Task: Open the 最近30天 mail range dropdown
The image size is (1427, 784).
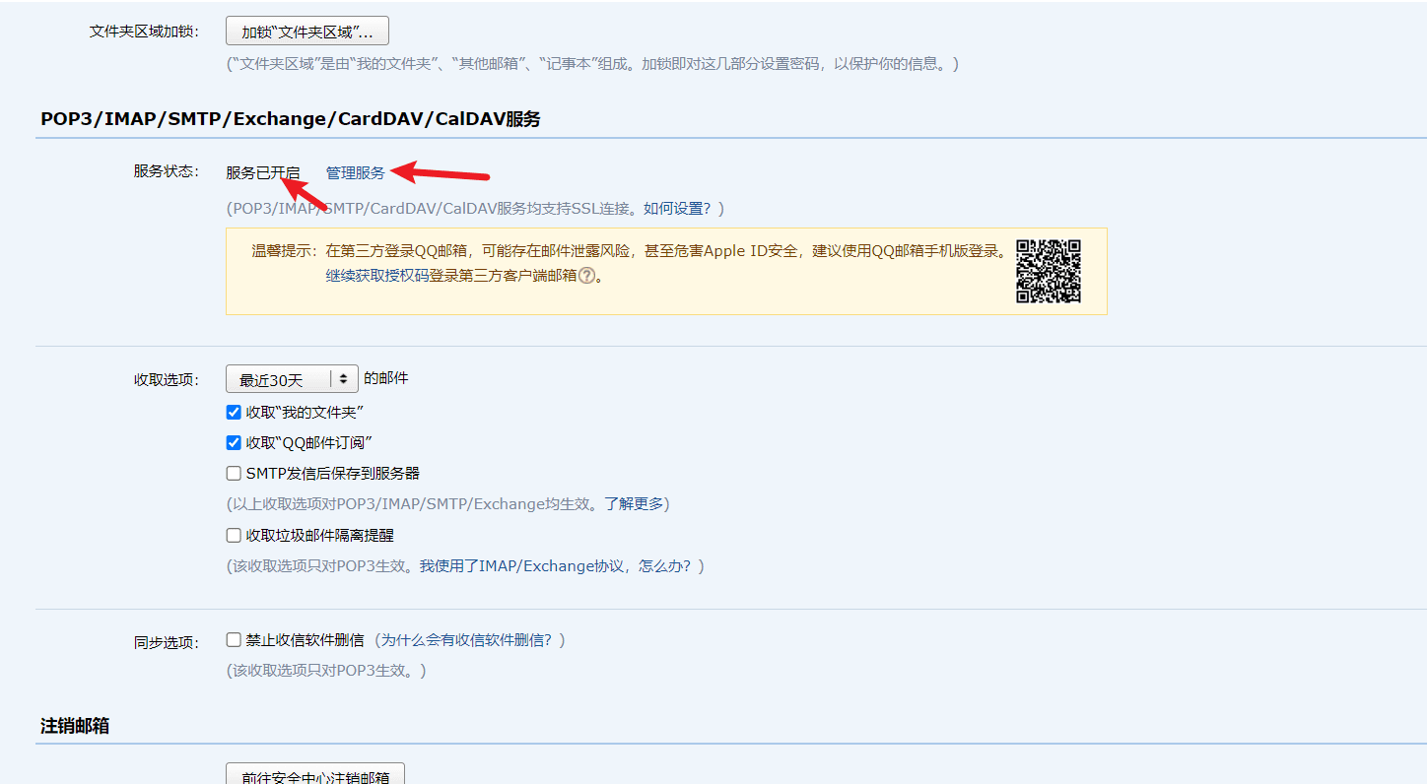Action: [x=292, y=379]
